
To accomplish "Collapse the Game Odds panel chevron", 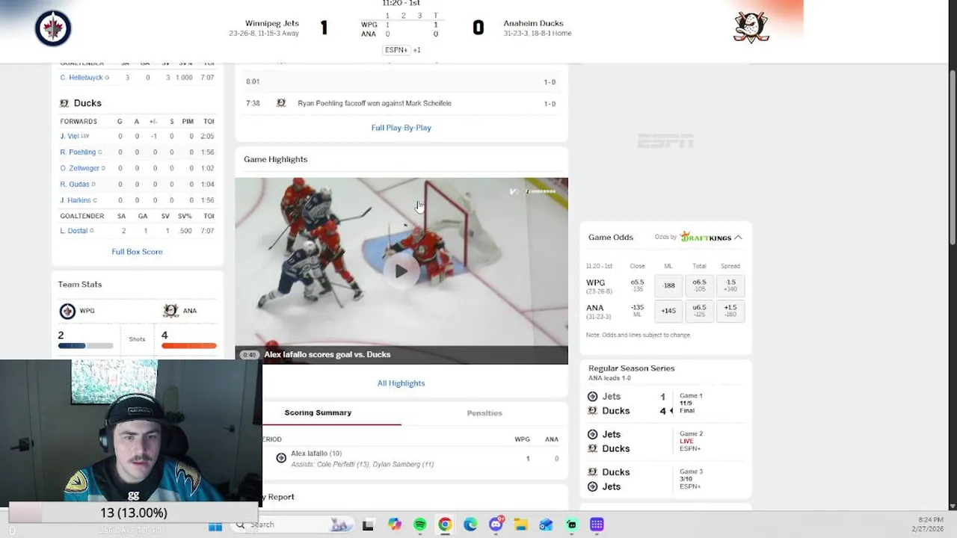I will click(x=738, y=238).
